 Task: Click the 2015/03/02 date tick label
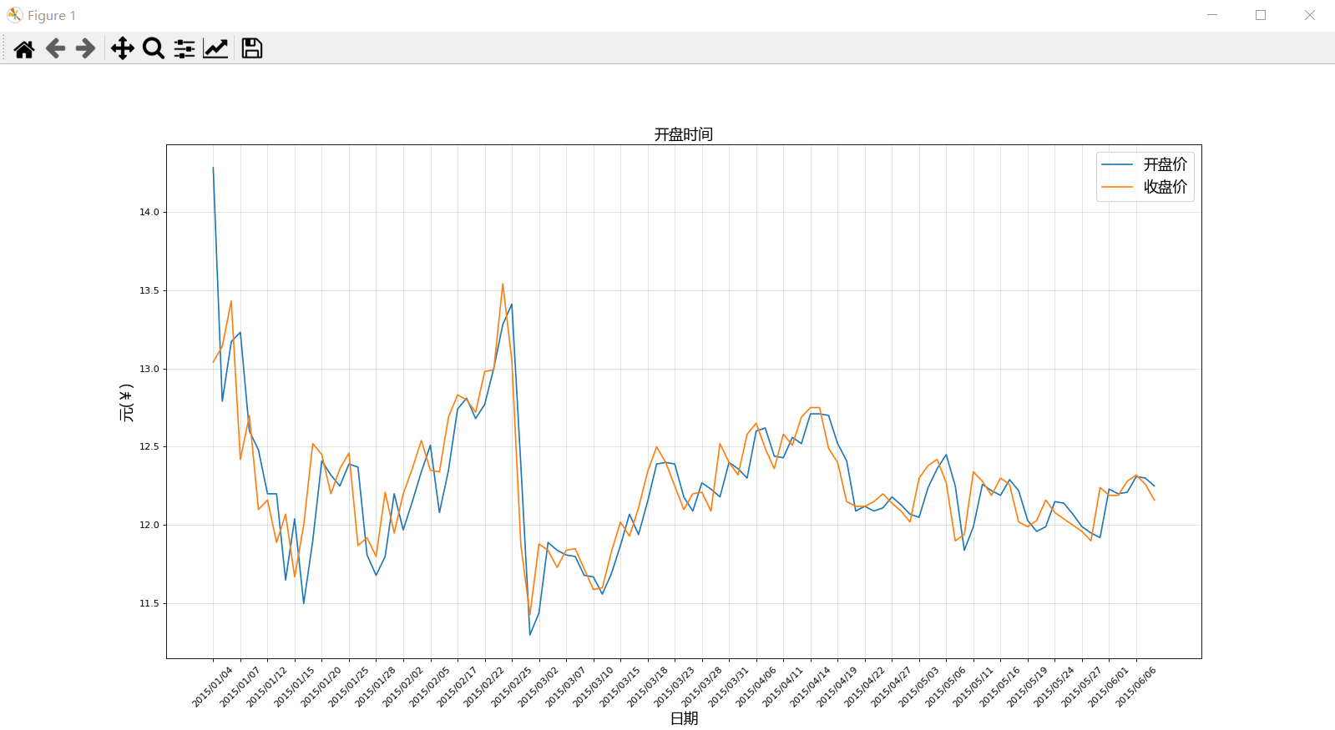pos(538,687)
